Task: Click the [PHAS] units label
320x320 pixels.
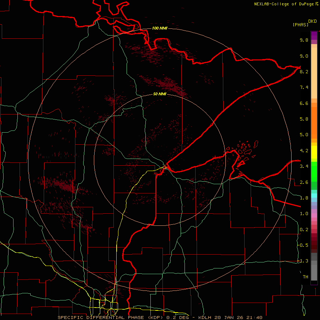Action: click(300, 25)
